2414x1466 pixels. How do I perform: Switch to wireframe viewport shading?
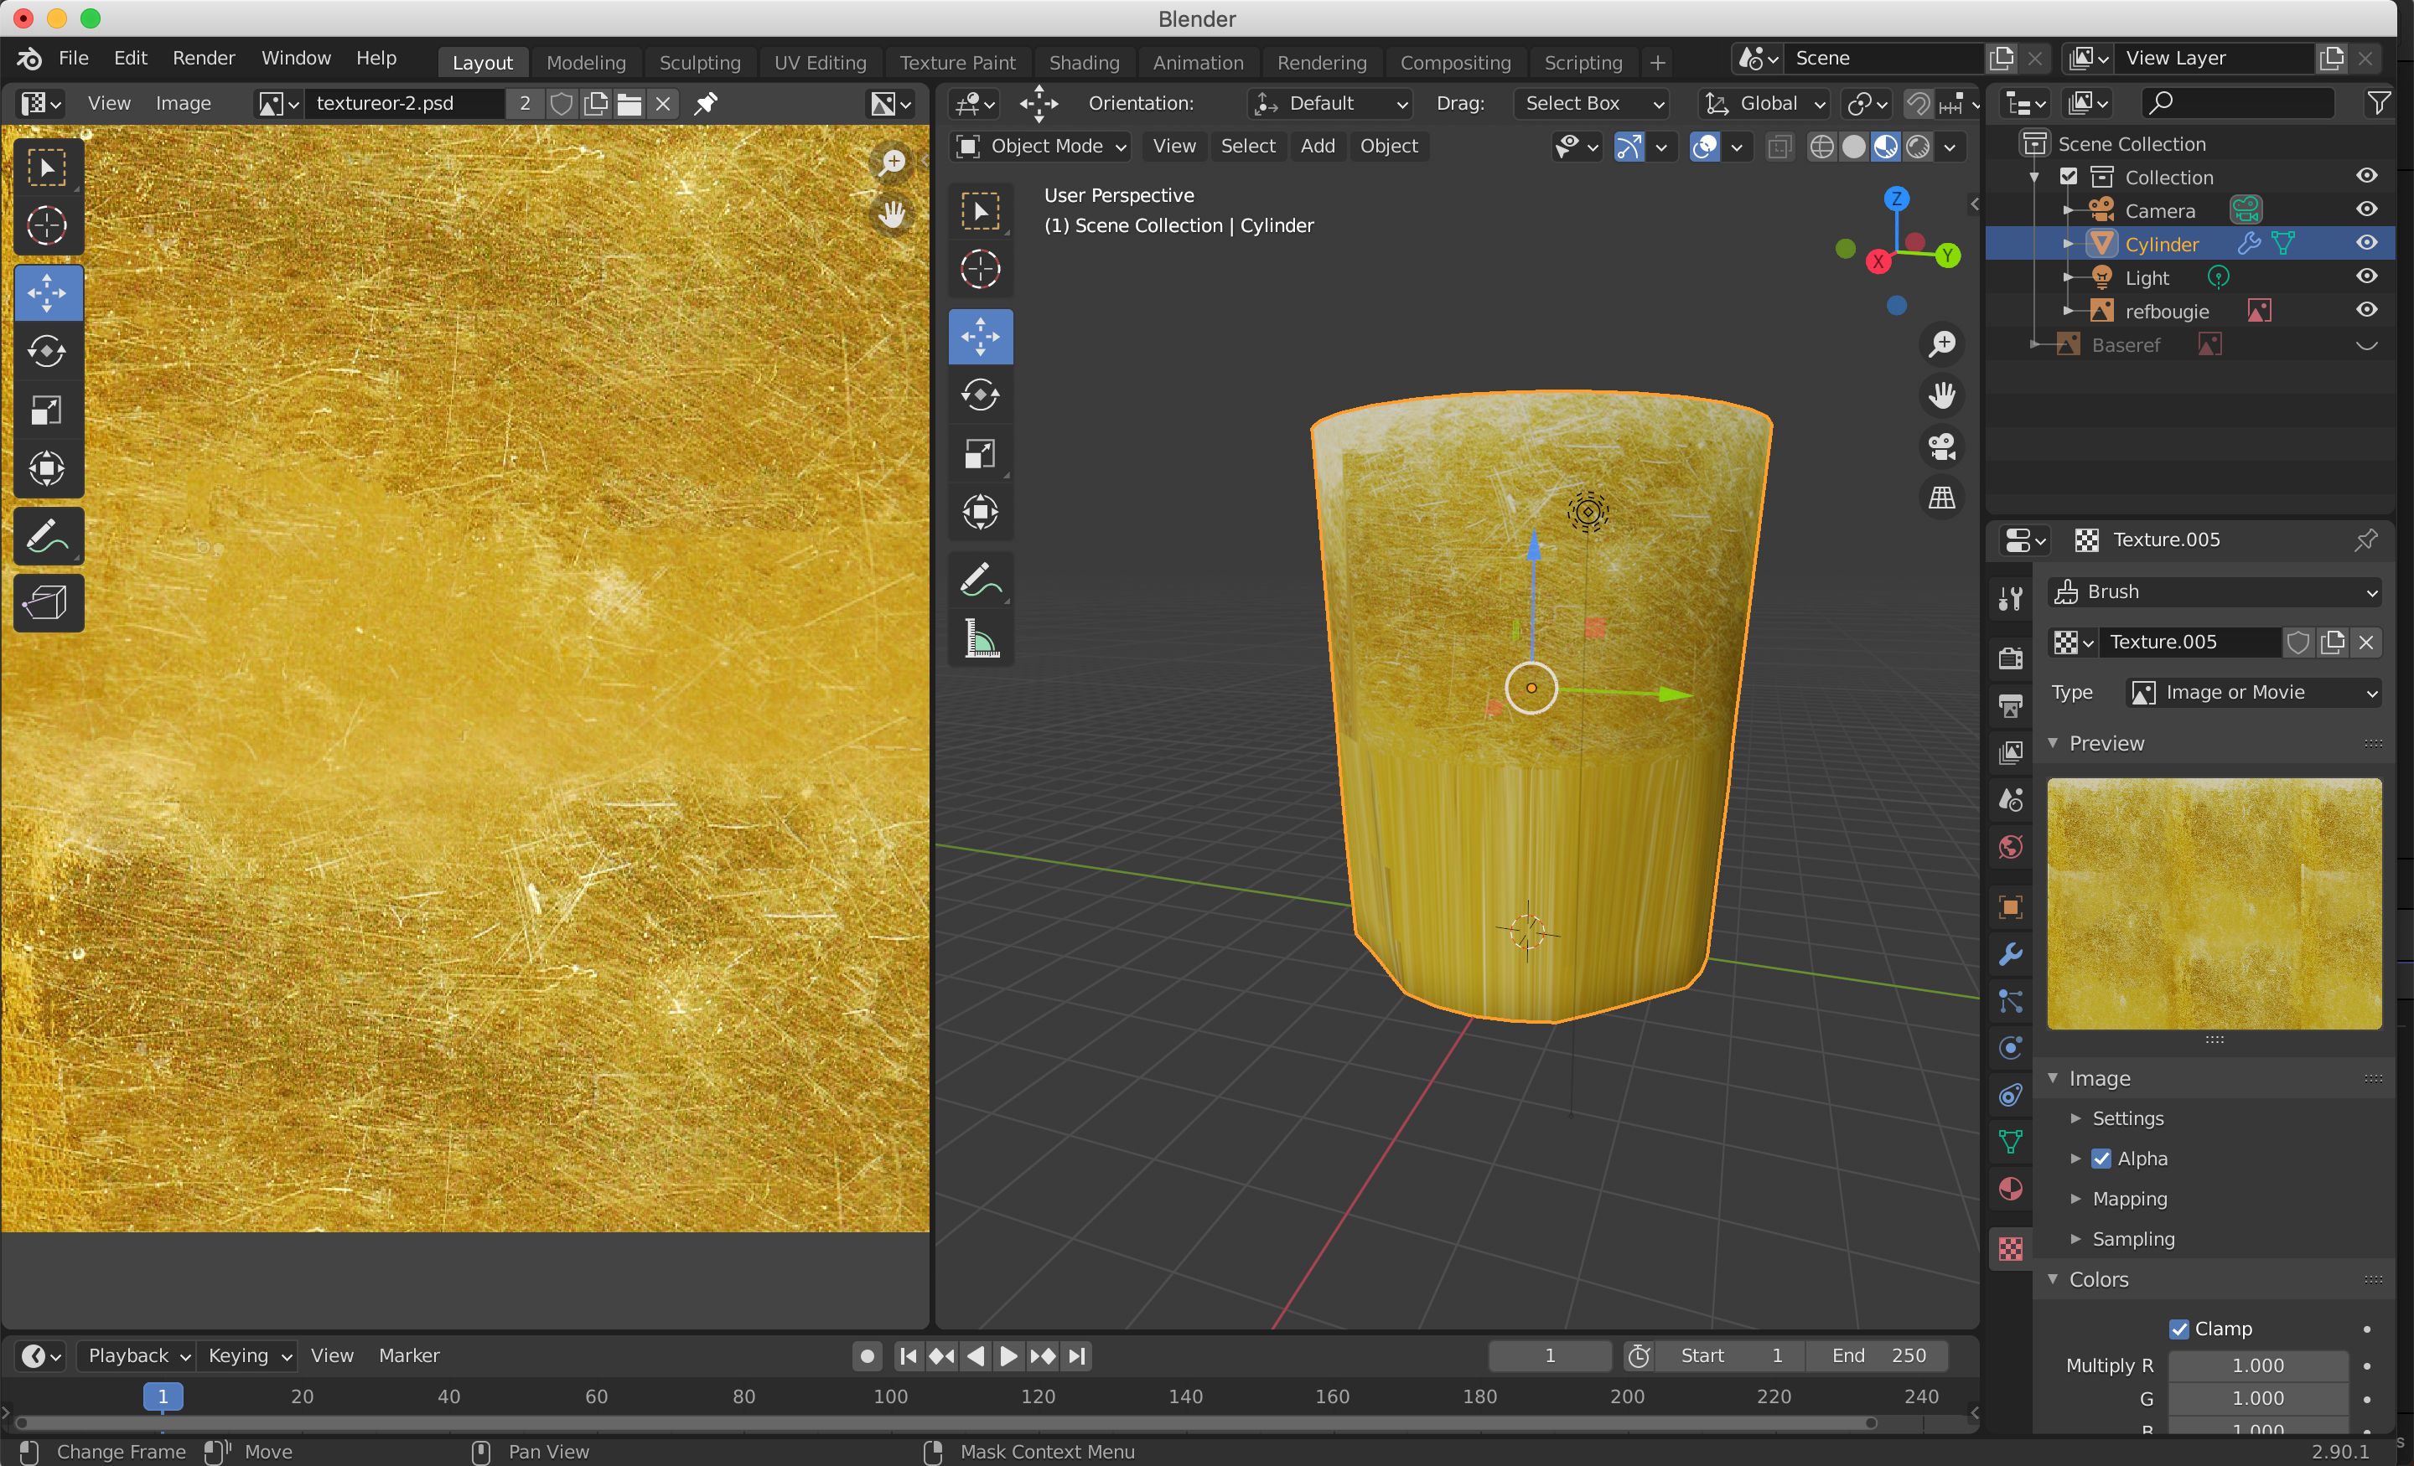[1821, 146]
